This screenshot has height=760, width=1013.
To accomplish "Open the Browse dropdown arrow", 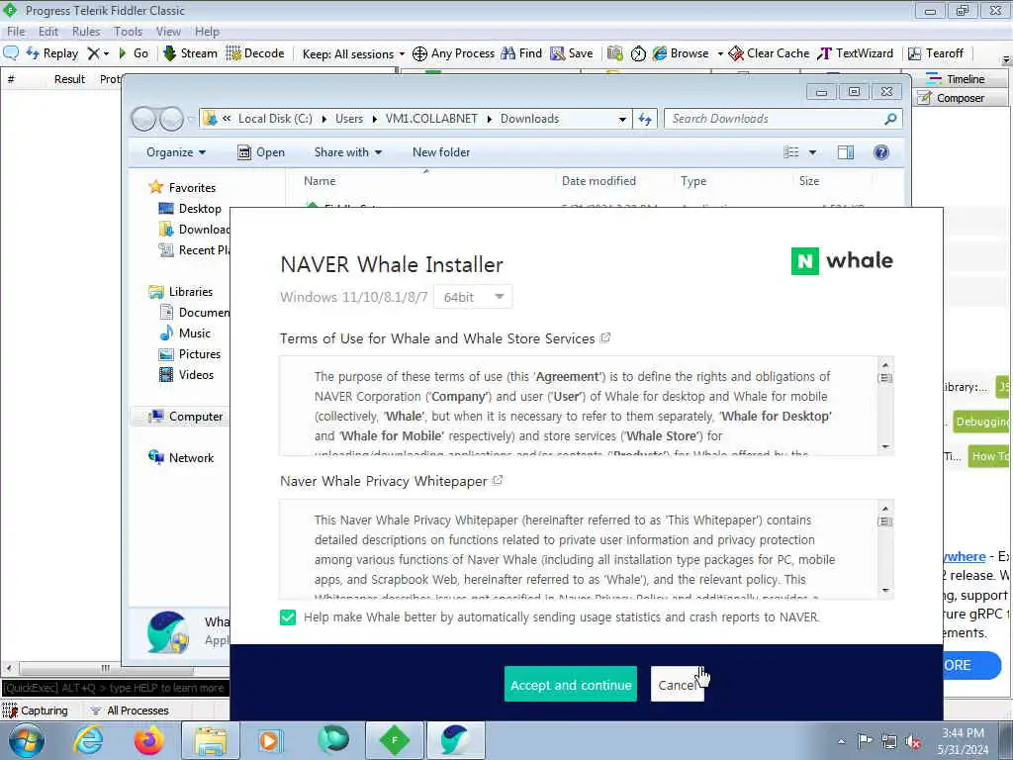I will pyautogui.click(x=720, y=53).
